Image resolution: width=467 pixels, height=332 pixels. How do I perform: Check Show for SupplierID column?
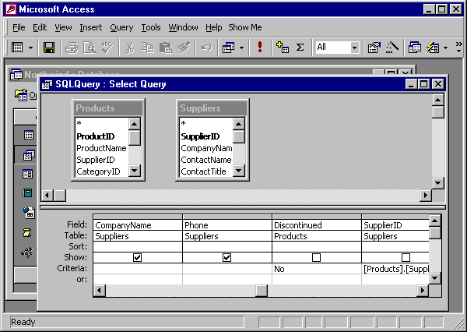406,257
